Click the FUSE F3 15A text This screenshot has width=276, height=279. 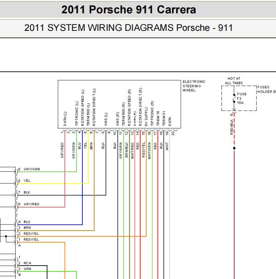pyautogui.click(x=241, y=99)
